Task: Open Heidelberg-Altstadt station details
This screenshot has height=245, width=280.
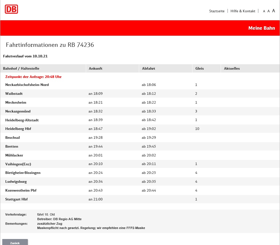Action: tap(22, 120)
